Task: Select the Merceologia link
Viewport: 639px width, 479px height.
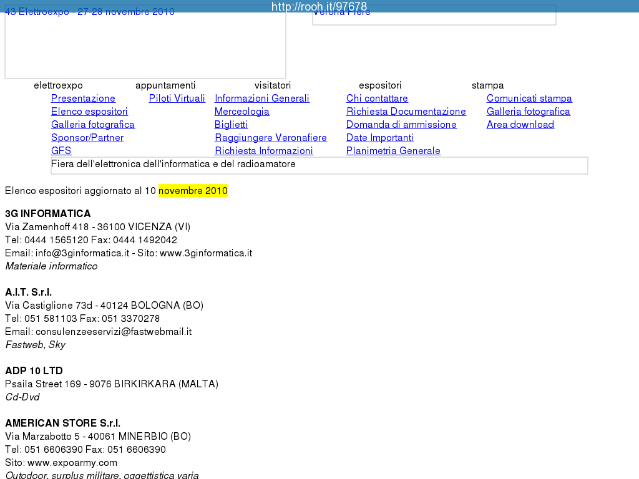Action: coord(242,112)
